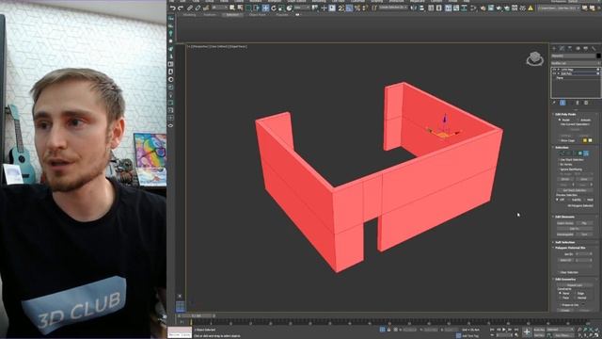This screenshot has width=602, height=339.
Task: Open the Select by Name dialog icon
Action: 241,8
